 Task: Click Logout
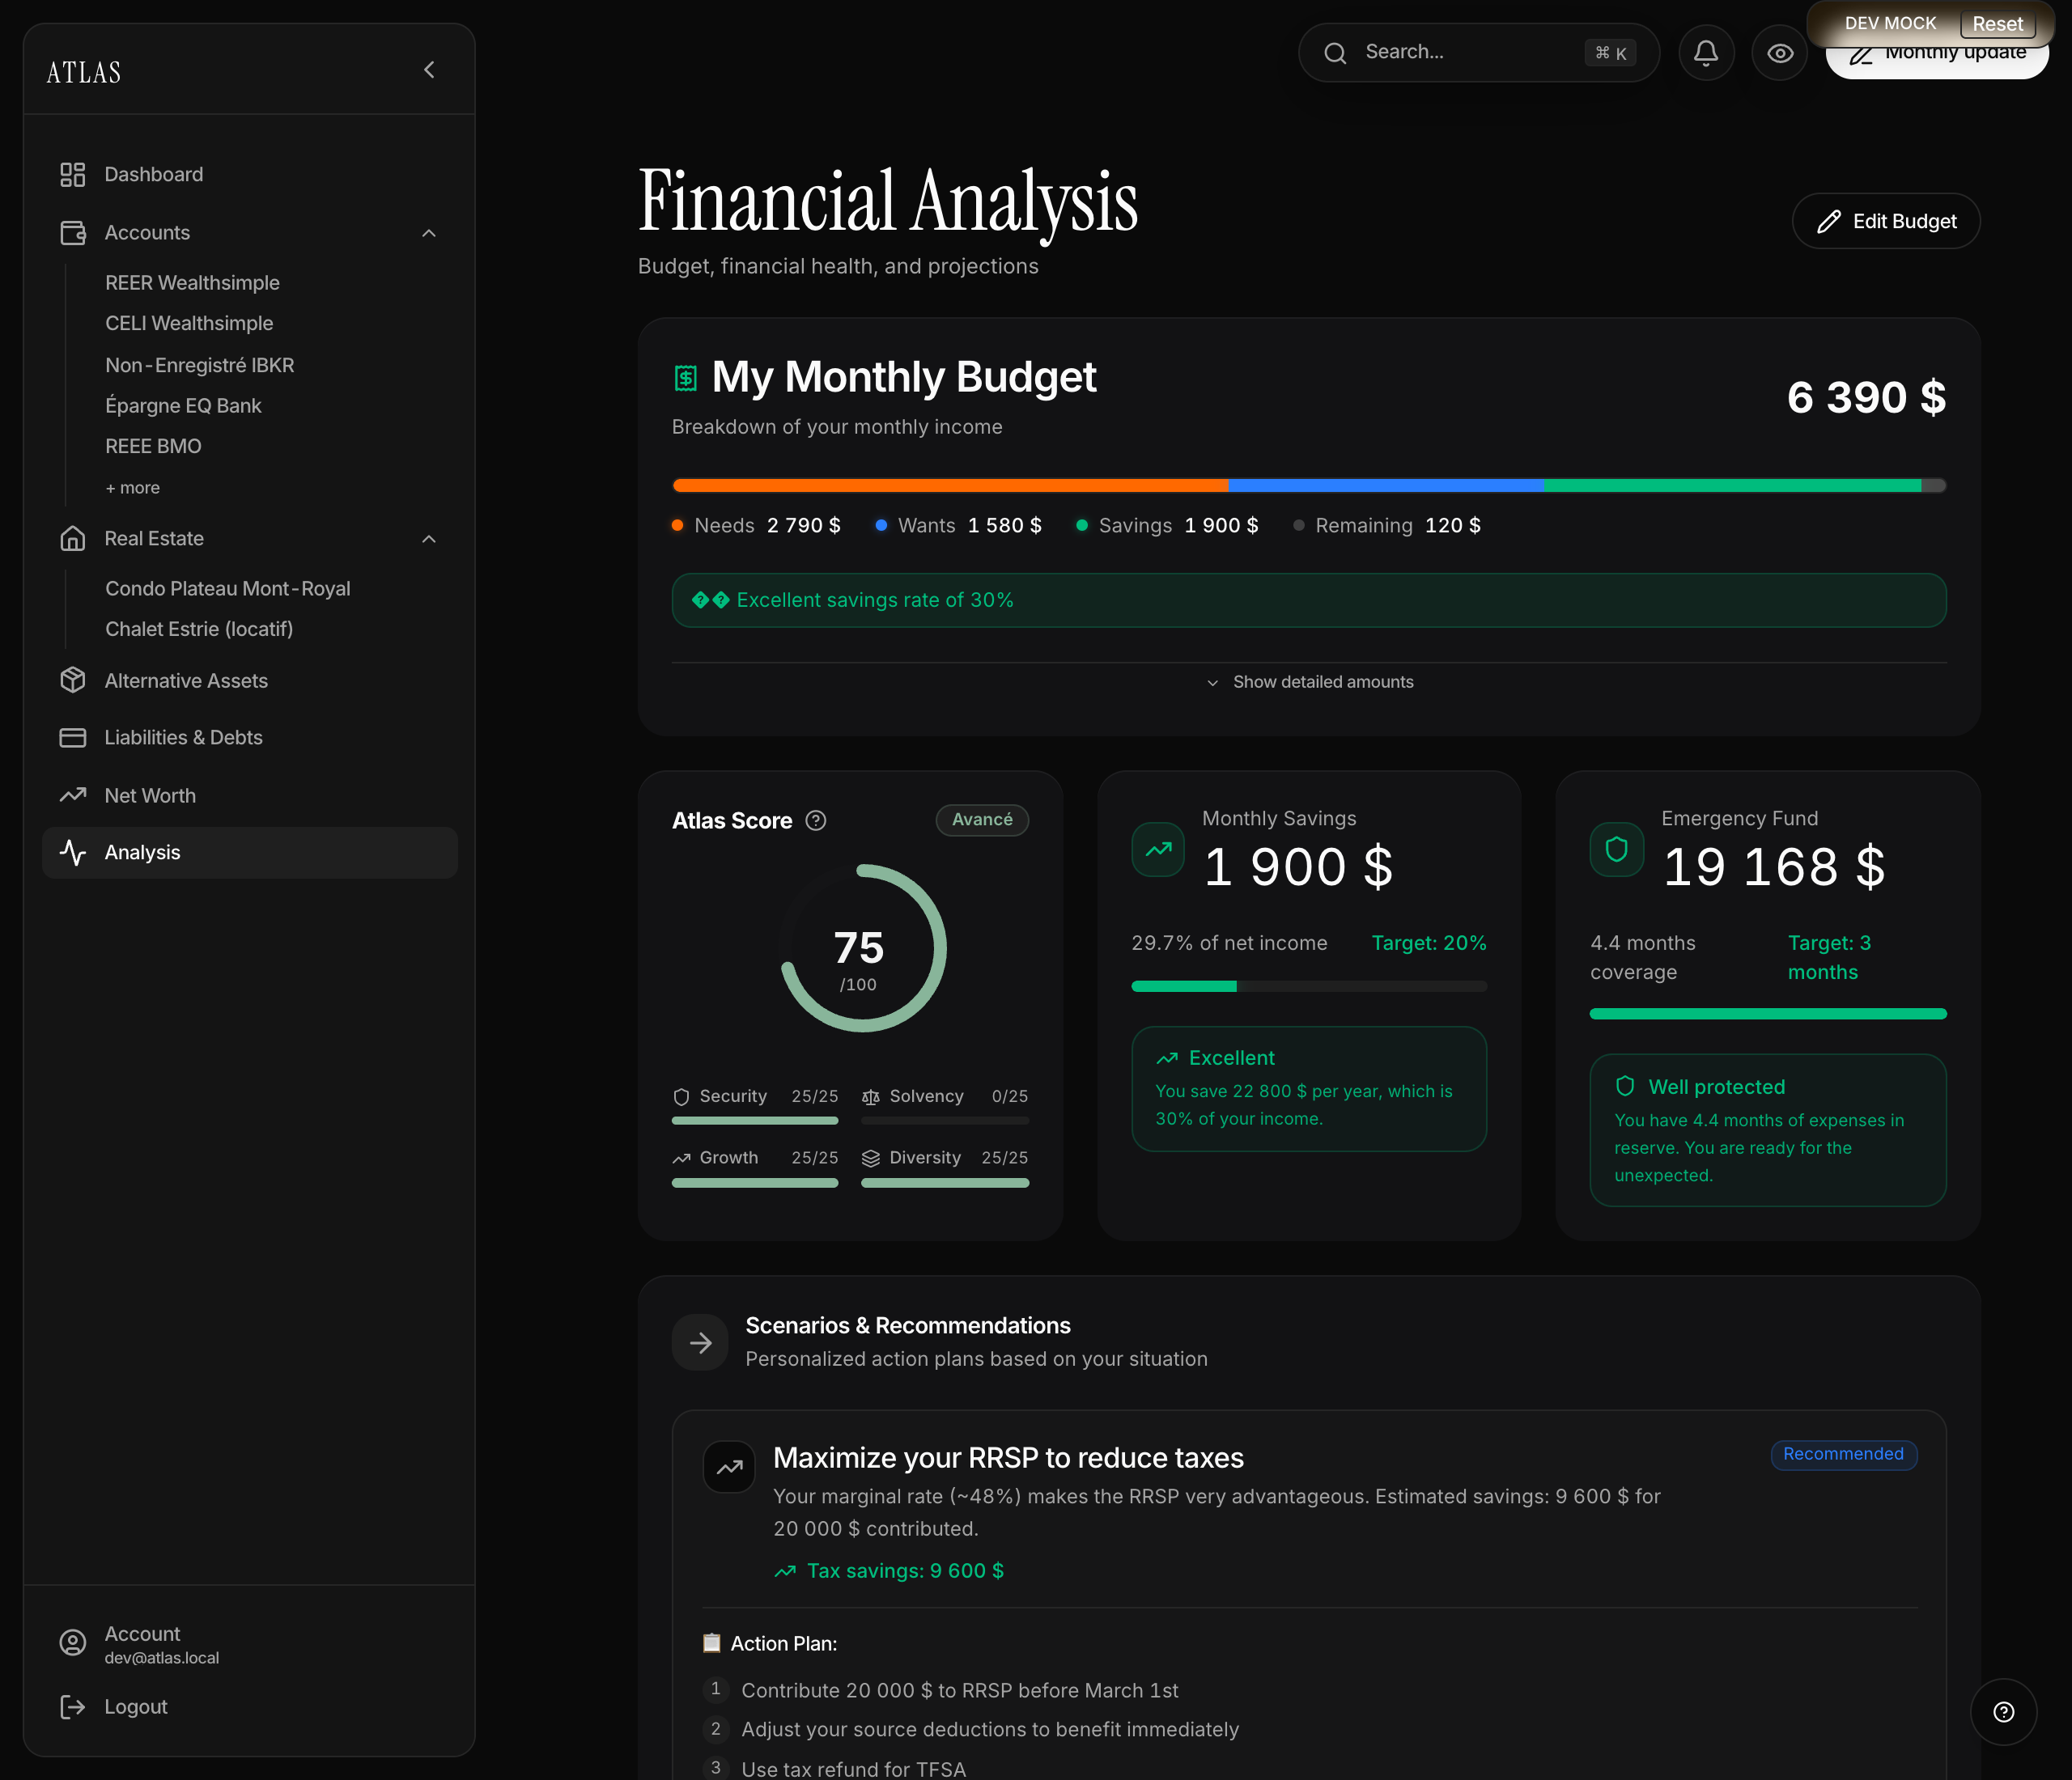tap(250, 1707)
